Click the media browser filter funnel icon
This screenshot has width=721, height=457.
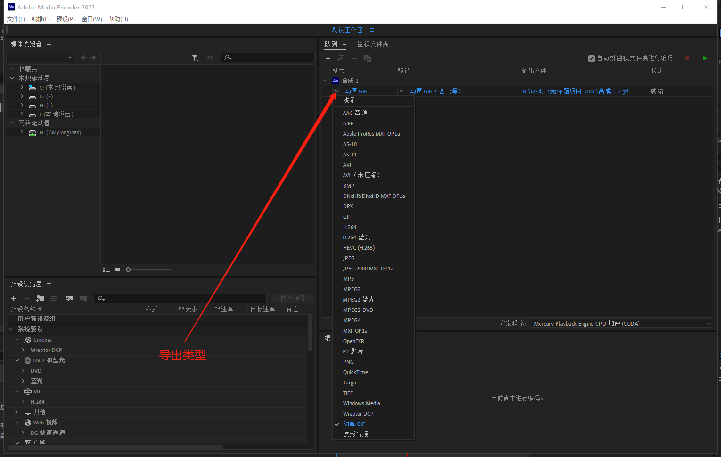point(195,57)
